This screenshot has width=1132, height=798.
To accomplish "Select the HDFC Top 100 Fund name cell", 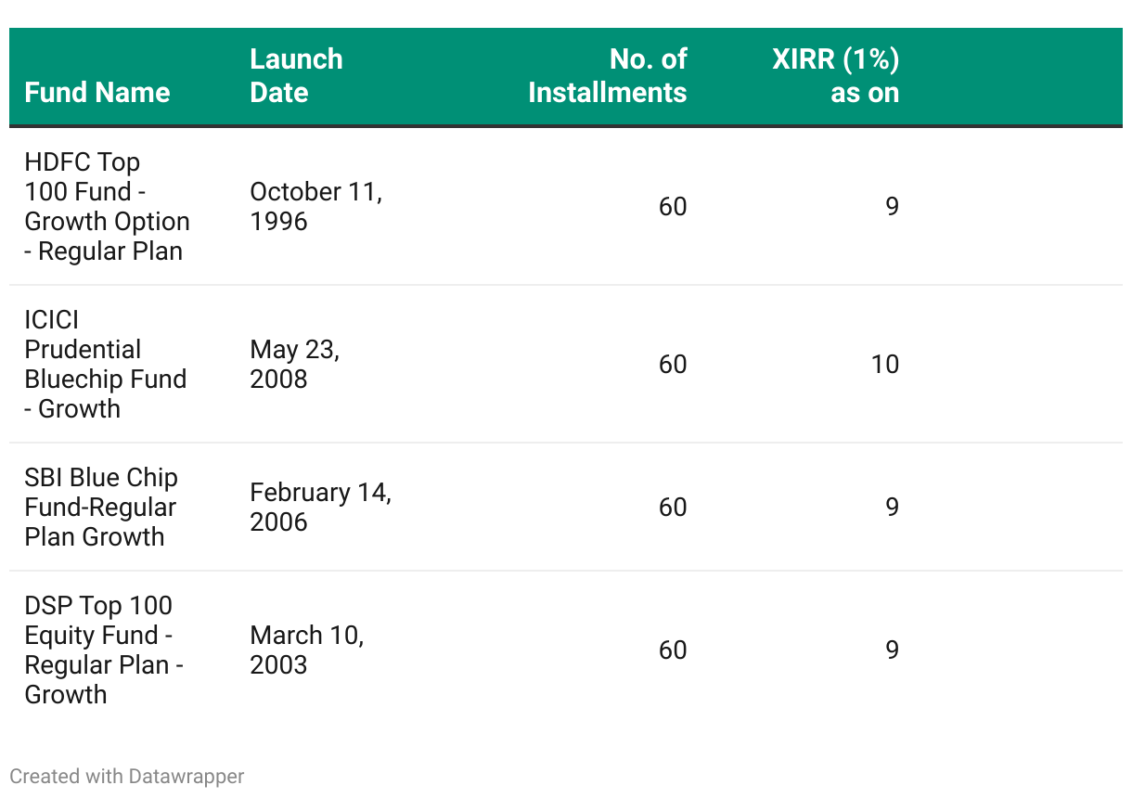I will (x=107, y=206).
